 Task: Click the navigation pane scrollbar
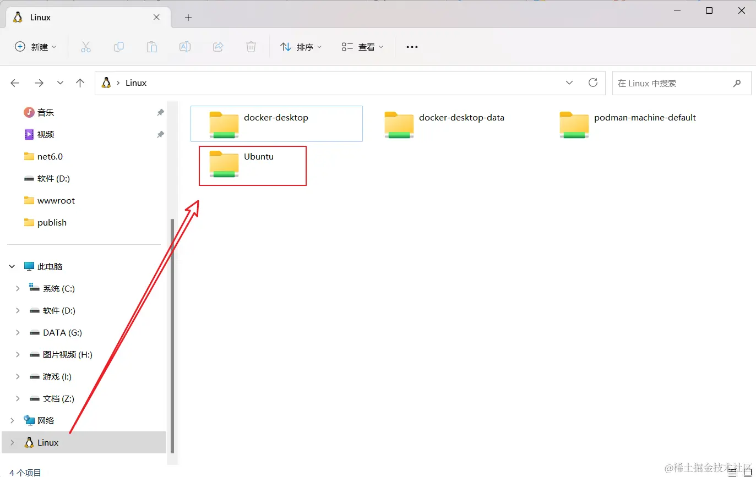pos(173,336)
